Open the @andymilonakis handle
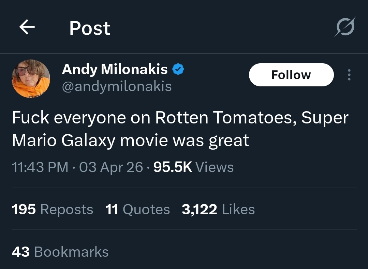 117,86
